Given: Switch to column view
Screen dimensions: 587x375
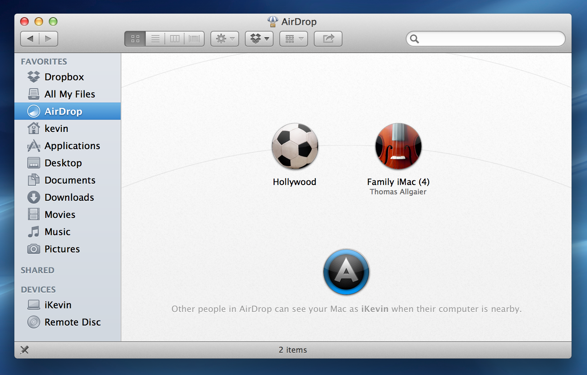Looking at the screenshot, I should click(x=175, y=39).
